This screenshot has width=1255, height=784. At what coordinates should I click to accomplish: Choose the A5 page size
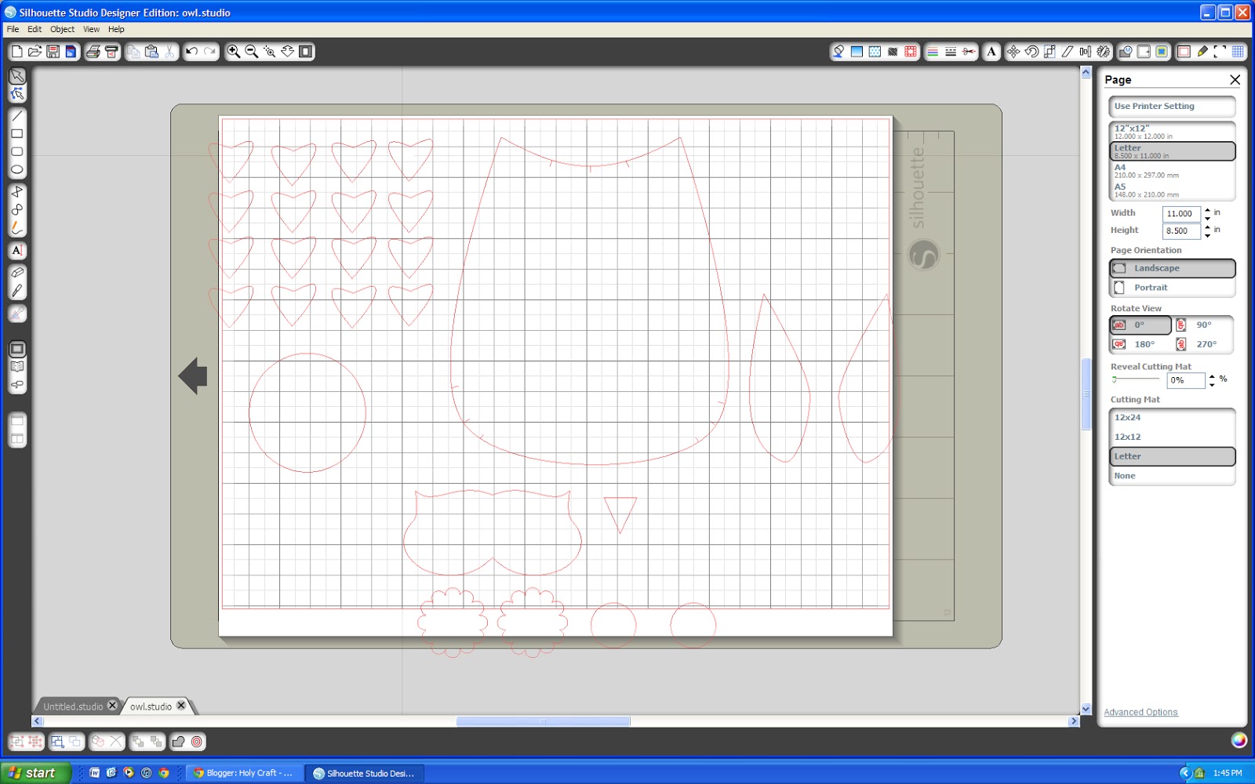pyautogui.click(x=1173, y=191)
